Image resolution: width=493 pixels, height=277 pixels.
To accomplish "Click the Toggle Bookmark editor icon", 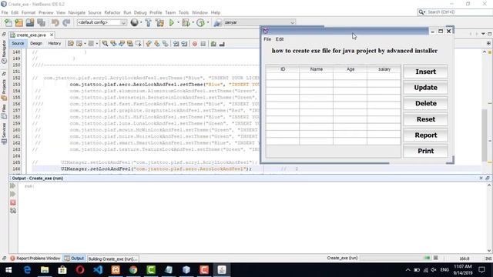I will tap(166, 44).
